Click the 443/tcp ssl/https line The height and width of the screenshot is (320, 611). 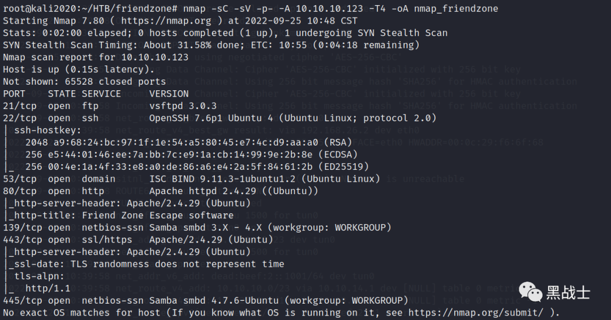[138, 240]
